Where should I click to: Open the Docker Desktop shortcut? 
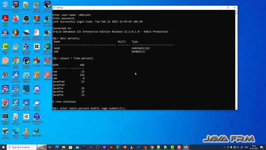pos(37,104)
